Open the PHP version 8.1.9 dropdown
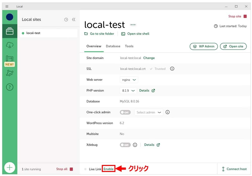The width and height of the screenshot is (252, 176). pos(128,91)
